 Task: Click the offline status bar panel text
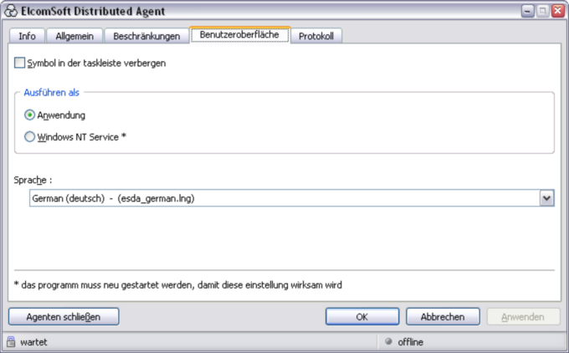tap(410, 342)
